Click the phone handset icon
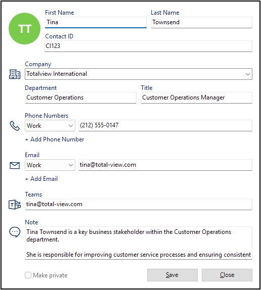Image resolution: width=261 pixels, height=290 pixels. (x=15, y=126)
